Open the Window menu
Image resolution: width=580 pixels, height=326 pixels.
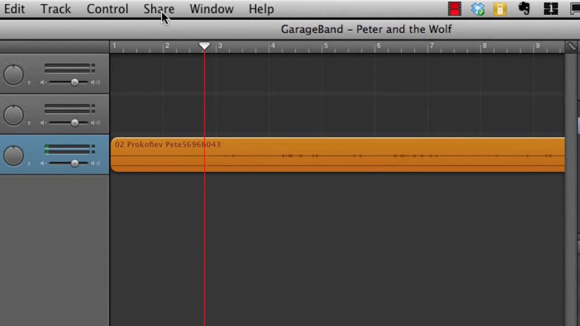click(x=212, y=9)
